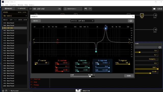
Task: Toggle the Global EQ power button
Action: coord(131,21)
